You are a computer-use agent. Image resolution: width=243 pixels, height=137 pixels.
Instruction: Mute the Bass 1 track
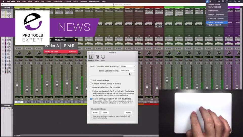click(151, 63)
